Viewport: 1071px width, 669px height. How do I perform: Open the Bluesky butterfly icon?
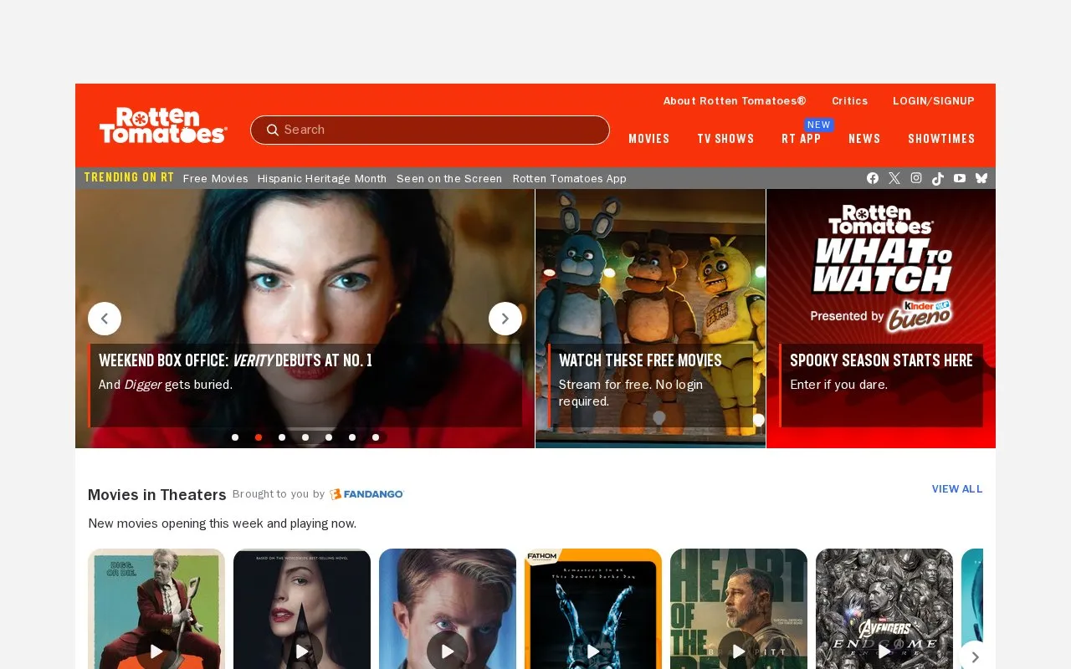point(981,178)
